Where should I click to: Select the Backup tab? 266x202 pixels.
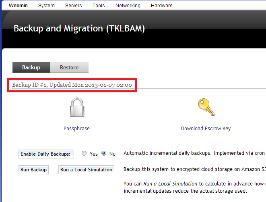[31, 67]
